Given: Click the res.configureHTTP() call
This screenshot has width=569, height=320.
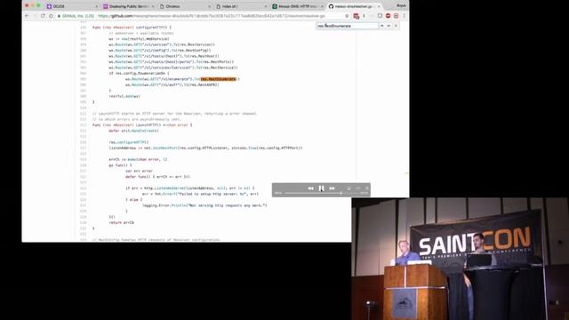Looking at the screenshot, I should pos(128,142).
